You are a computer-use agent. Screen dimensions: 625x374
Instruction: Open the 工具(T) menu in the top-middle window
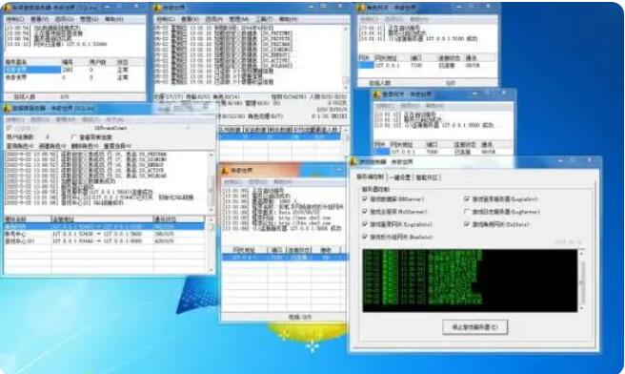coord(264,19)
